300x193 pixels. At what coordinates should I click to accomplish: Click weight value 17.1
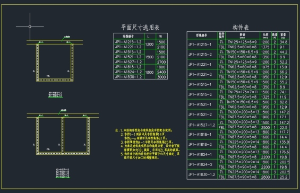tap(283, 117)
